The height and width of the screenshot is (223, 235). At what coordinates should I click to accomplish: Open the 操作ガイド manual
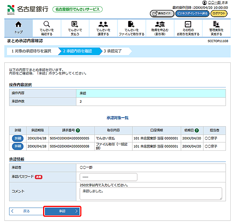[x=161, y=13]
